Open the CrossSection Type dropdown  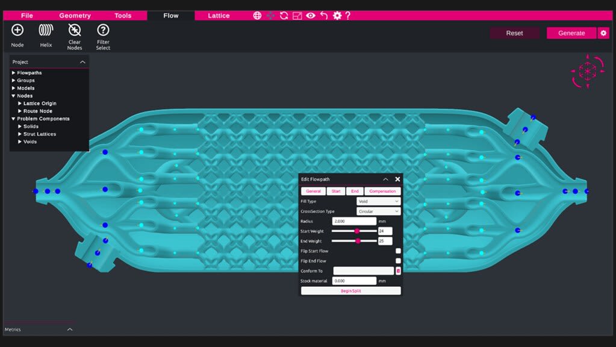(x=378, y=211)
